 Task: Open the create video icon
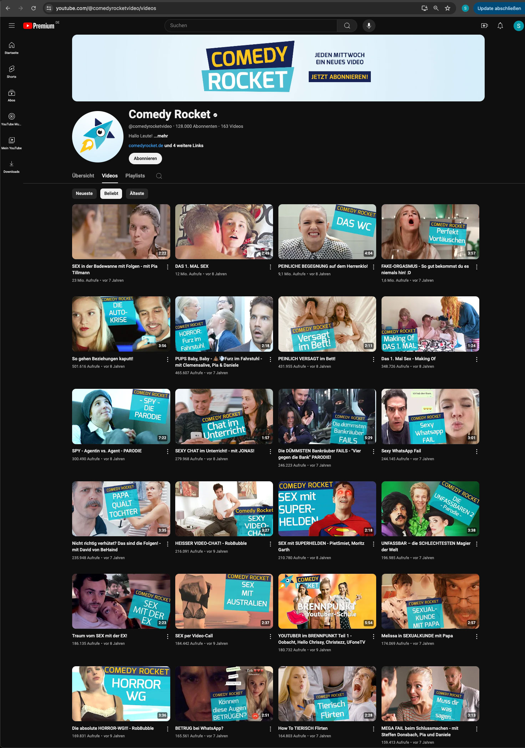(x=484, y=25)
